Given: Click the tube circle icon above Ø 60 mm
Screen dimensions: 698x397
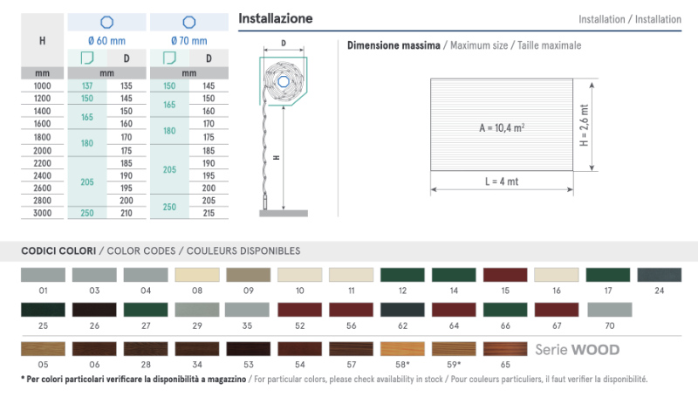Looking at the screenshot, I should click(x=107, y=22).
